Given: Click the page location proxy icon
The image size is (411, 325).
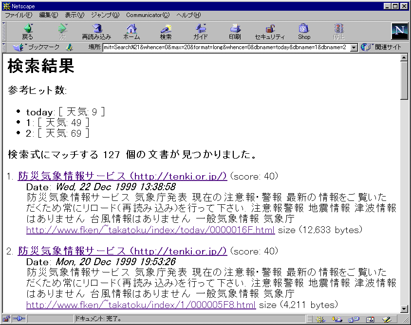Looking at the screenshot, I should 70,47.
